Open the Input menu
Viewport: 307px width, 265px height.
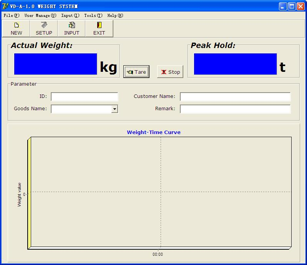point(70,16)
